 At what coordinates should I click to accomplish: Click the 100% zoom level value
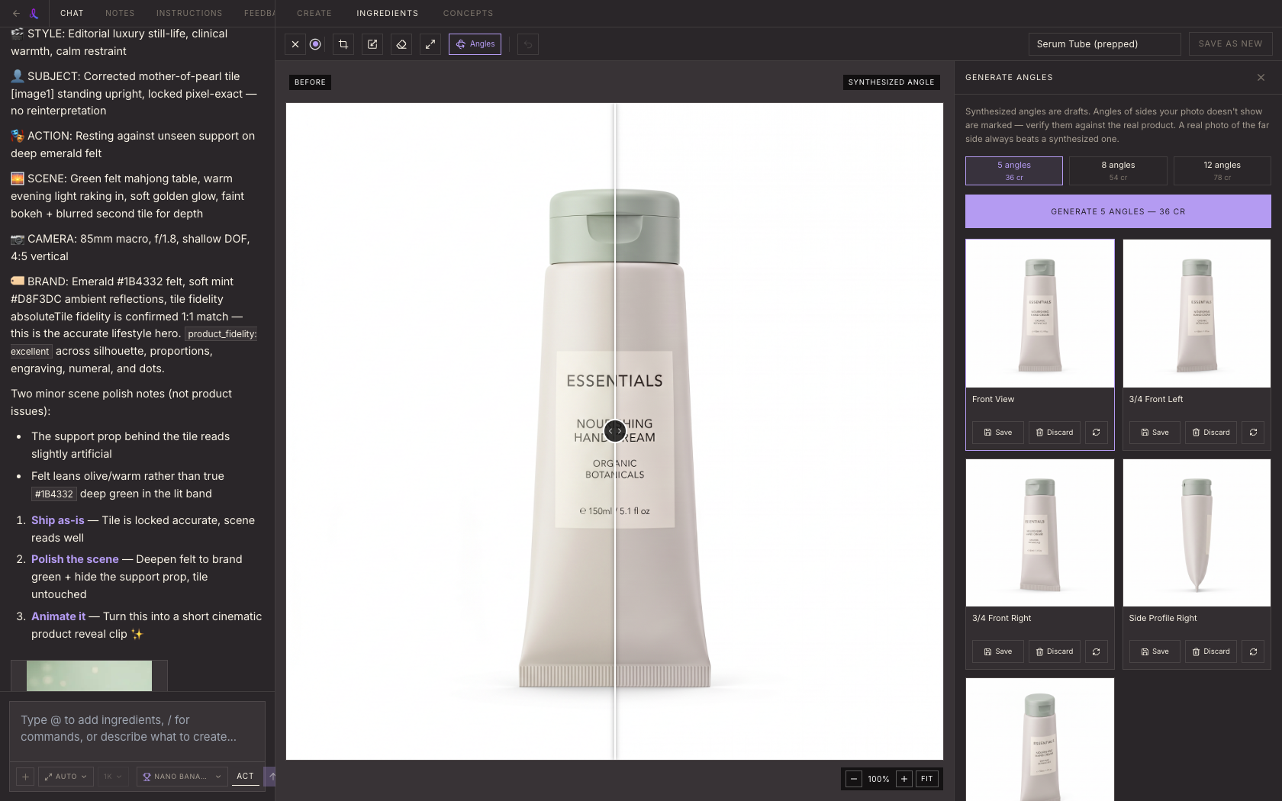[x=878, y=779]
